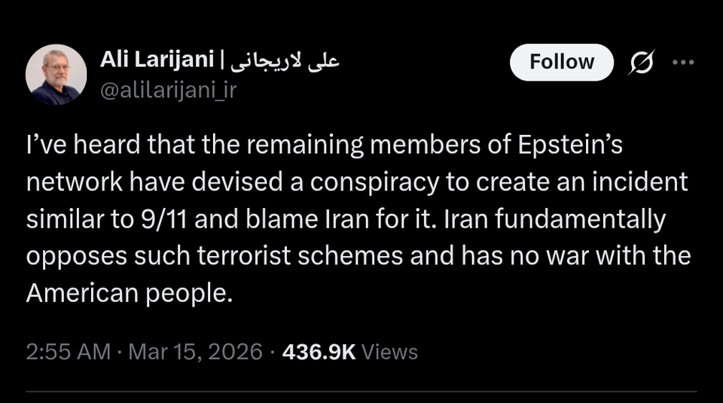Click the "Views" label

[390, 351]
